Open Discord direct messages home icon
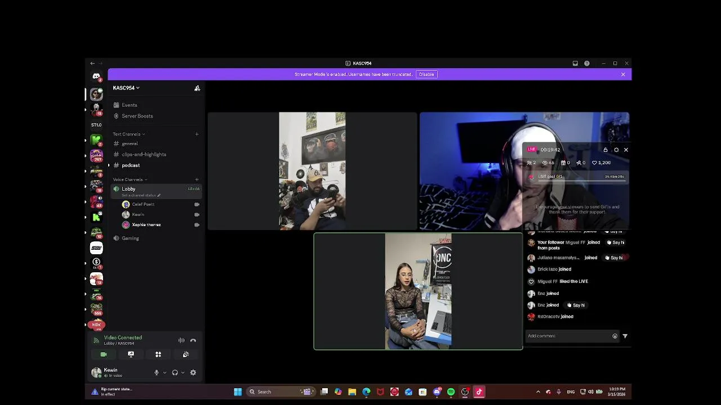The image size is (721, 405). pyautogui.click(x=96, y=76)
